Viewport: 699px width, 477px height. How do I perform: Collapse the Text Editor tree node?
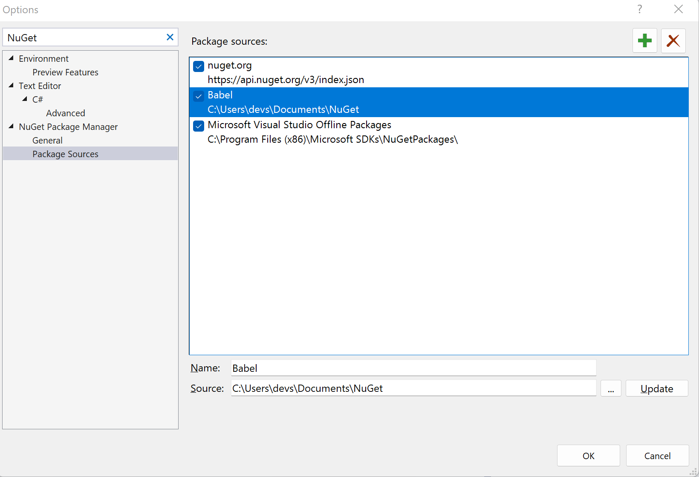click(11, 86)
